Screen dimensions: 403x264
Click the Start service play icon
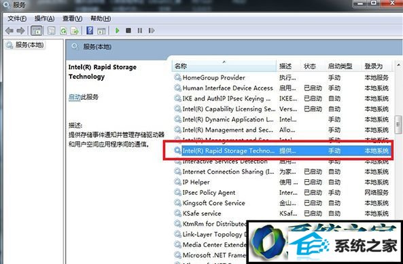(x=118, y=31)
